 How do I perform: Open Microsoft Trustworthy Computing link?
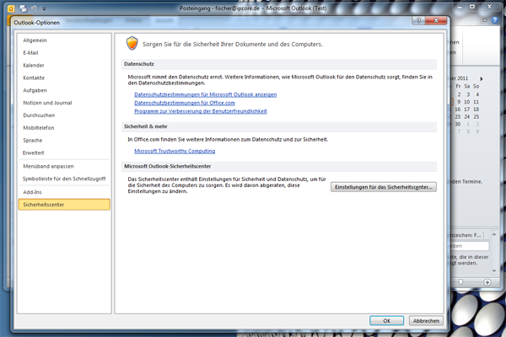click(175, 151)
